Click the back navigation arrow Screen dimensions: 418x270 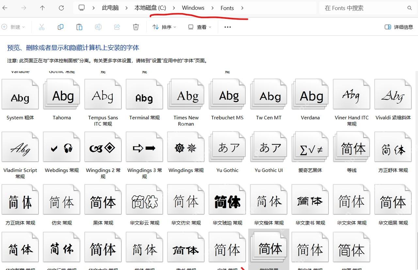5,8
